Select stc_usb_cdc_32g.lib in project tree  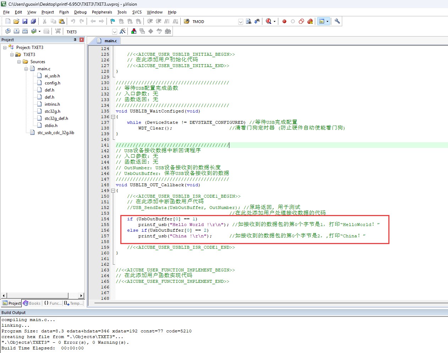coord(56,133)
